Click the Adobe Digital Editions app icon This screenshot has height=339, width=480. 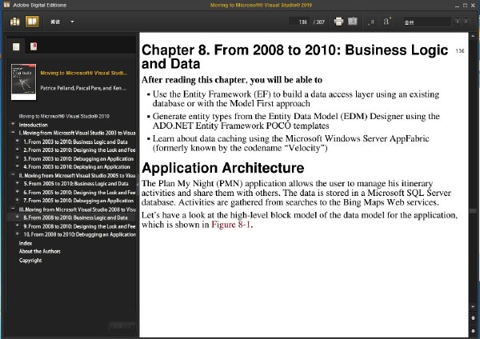pyautogui.click(x=6, y=5)
